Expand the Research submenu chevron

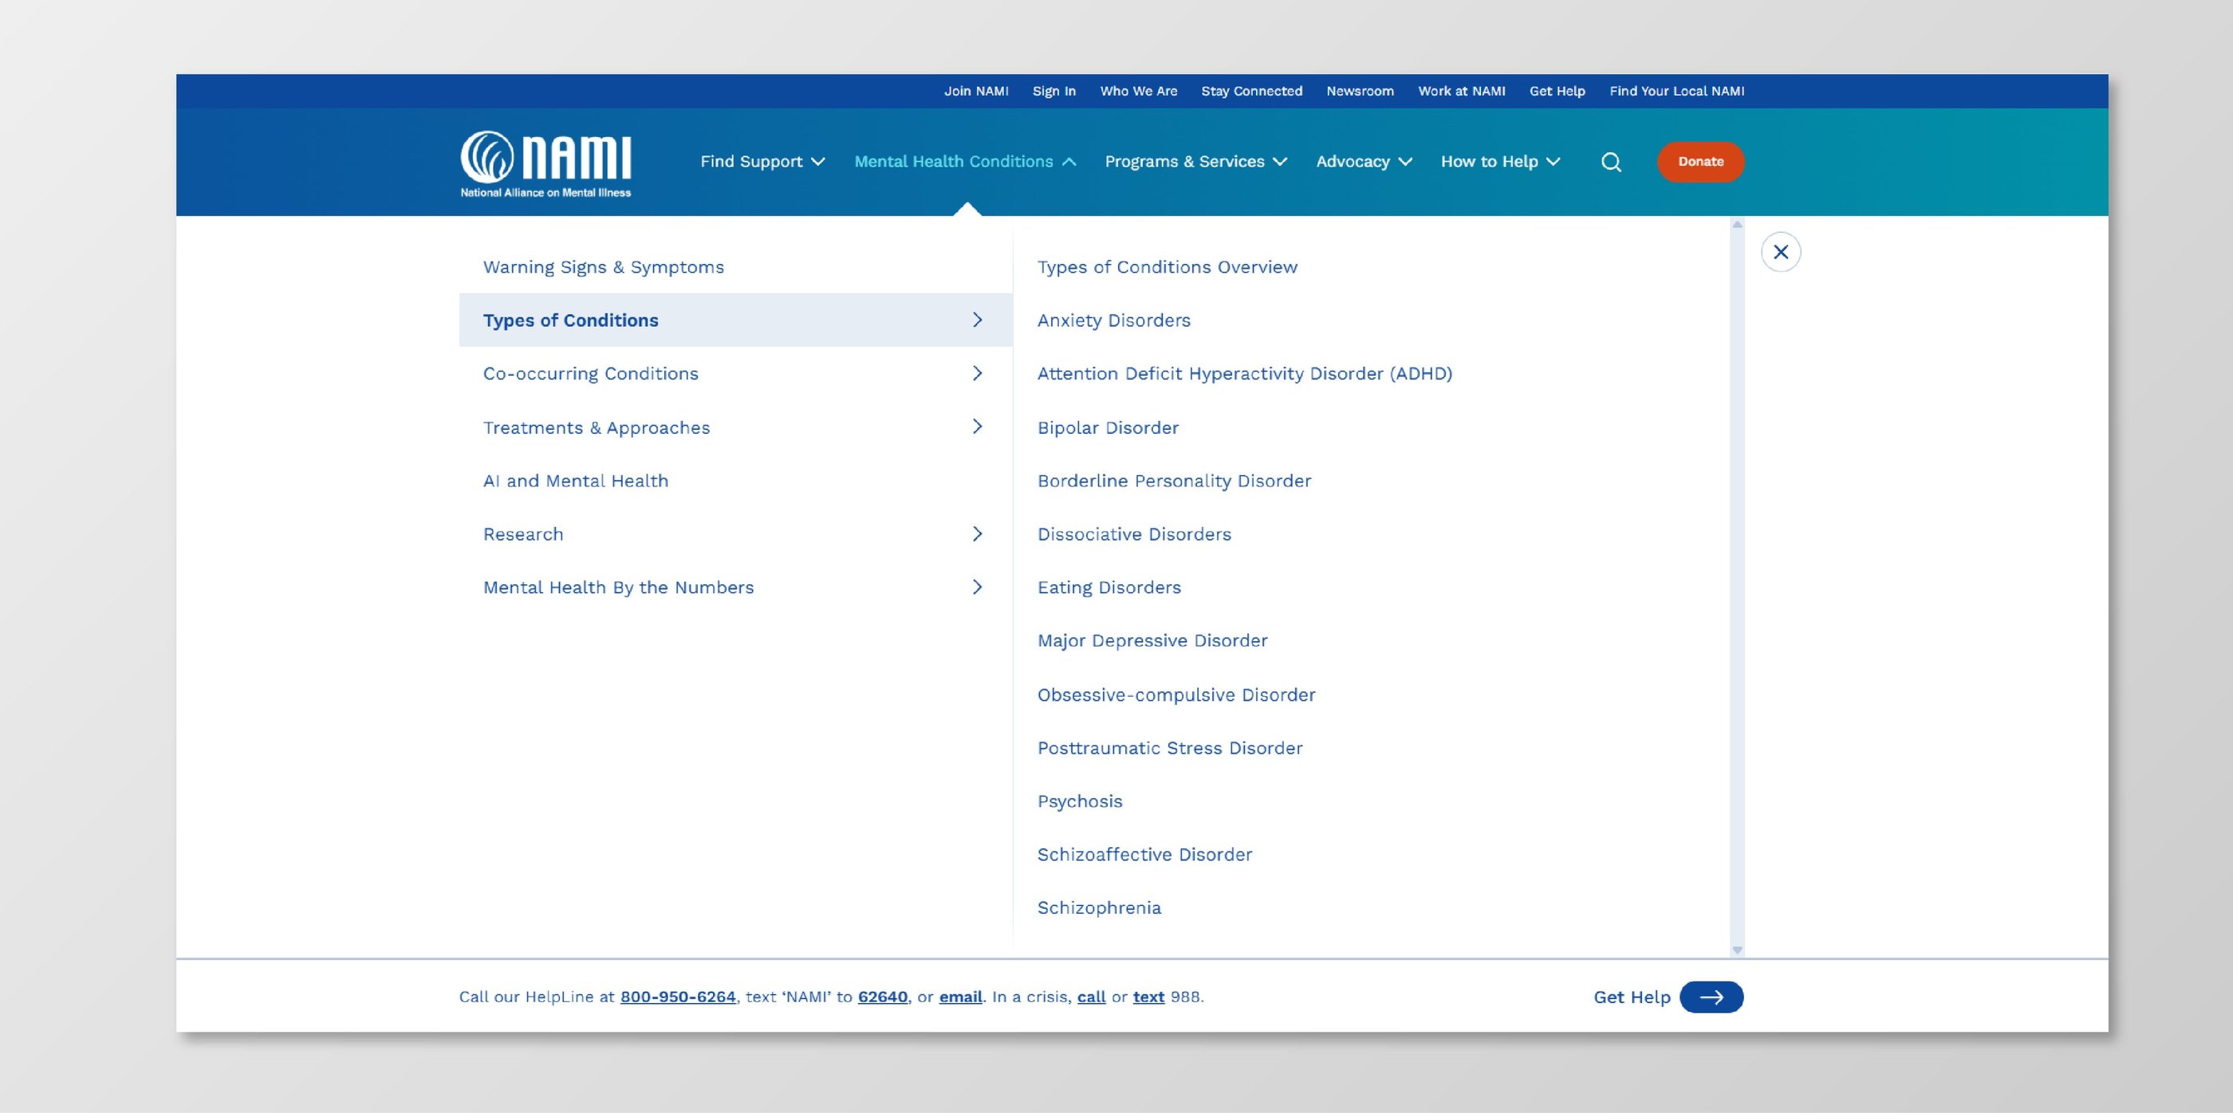977,534
